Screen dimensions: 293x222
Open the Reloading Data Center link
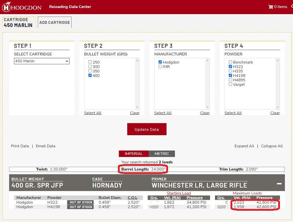click(x=70, y=7)
